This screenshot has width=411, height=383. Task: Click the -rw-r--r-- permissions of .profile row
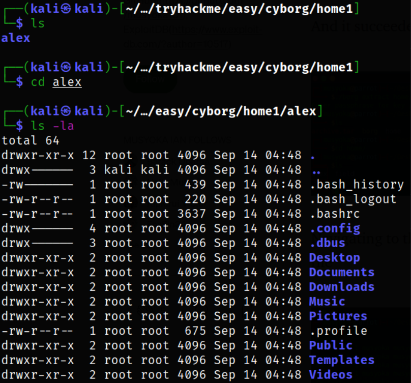point(38,331)
